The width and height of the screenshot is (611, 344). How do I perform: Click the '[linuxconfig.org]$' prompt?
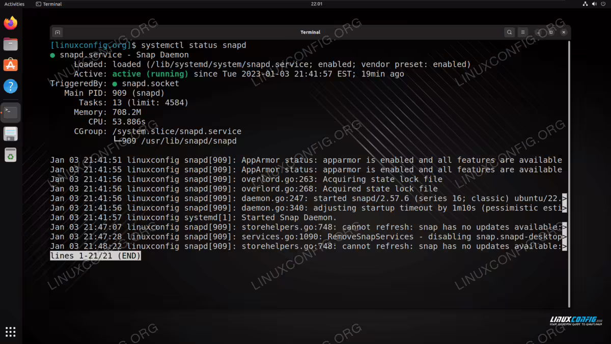click(x=93, y=45)
